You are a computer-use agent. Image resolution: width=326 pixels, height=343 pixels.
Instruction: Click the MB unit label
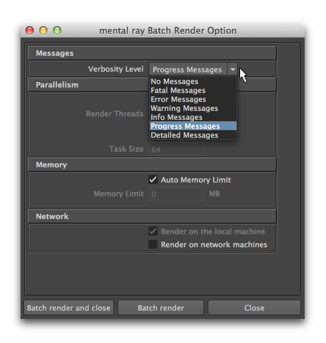[x=215, y=194]
